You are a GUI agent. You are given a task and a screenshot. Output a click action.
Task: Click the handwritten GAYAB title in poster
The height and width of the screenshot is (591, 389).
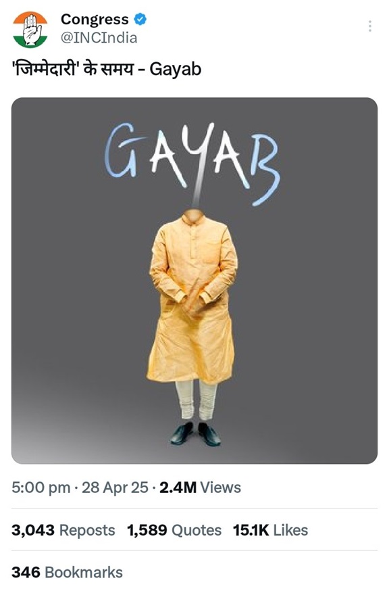[192, 164]
